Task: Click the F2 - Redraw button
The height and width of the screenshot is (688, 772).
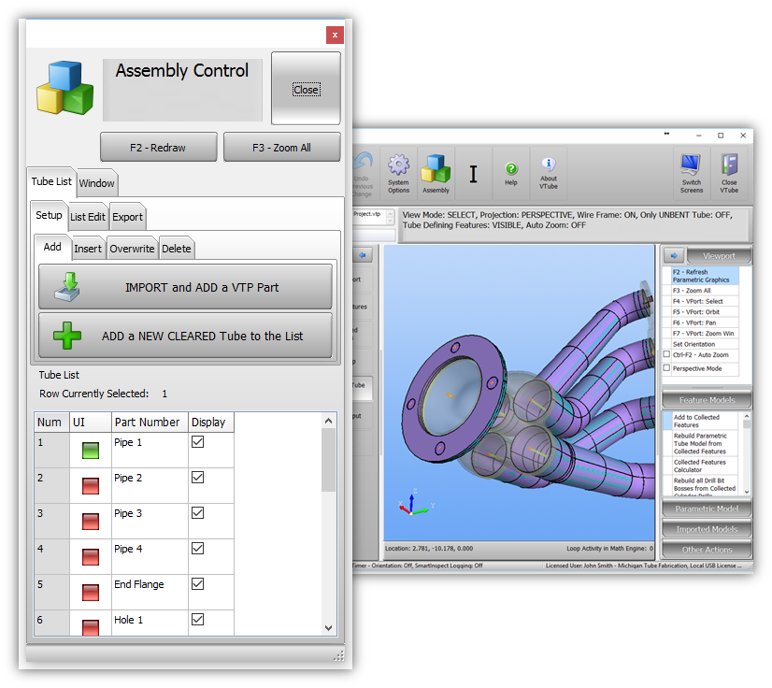Action: point(159,148)
